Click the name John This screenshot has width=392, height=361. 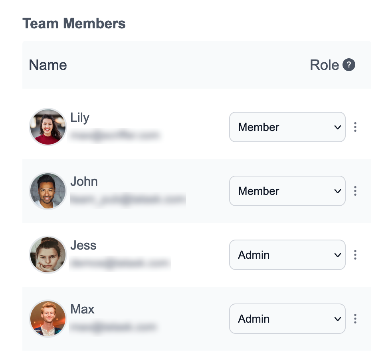pyautogui.click(x=84, y=181)
